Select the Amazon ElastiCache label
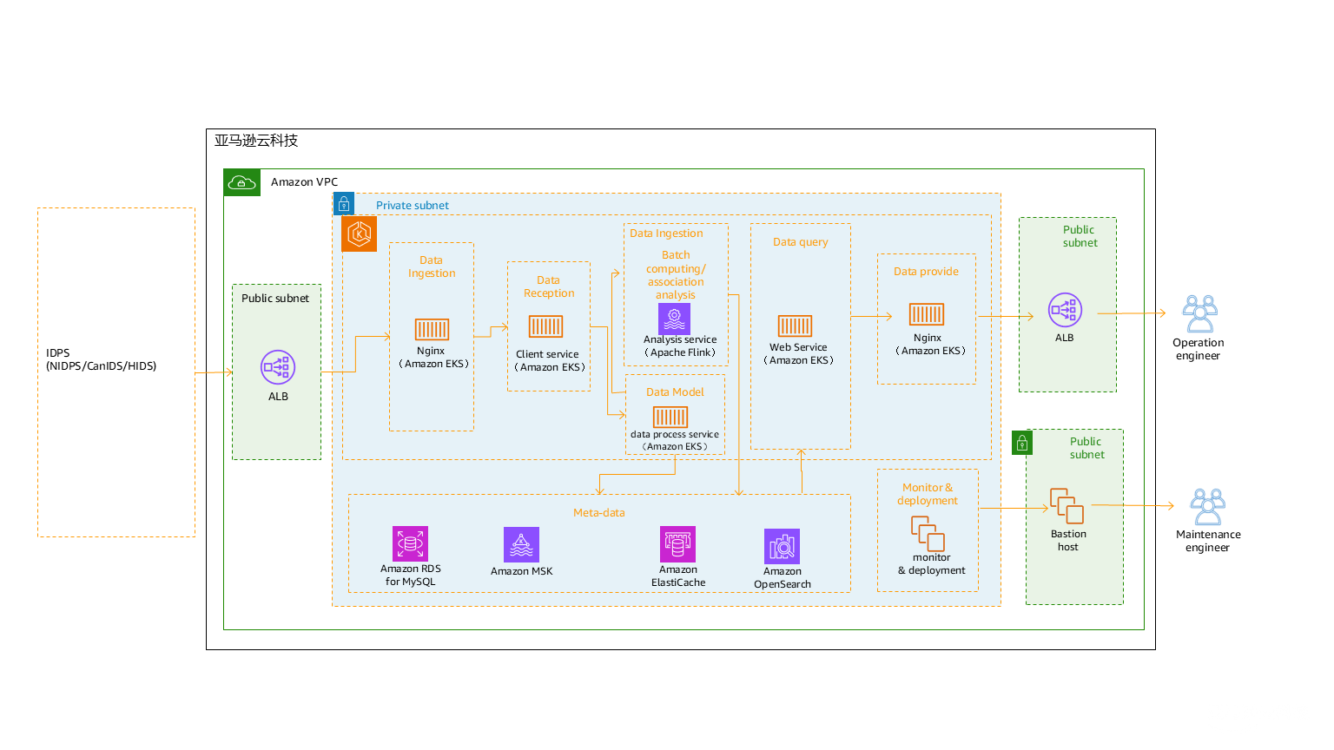Viewport: 1334px width, 750px height. tap(678, 576)
